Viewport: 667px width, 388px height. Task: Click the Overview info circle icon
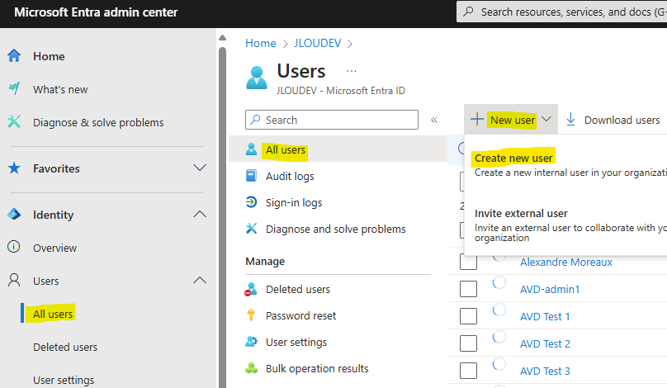(x=13, y=247)
